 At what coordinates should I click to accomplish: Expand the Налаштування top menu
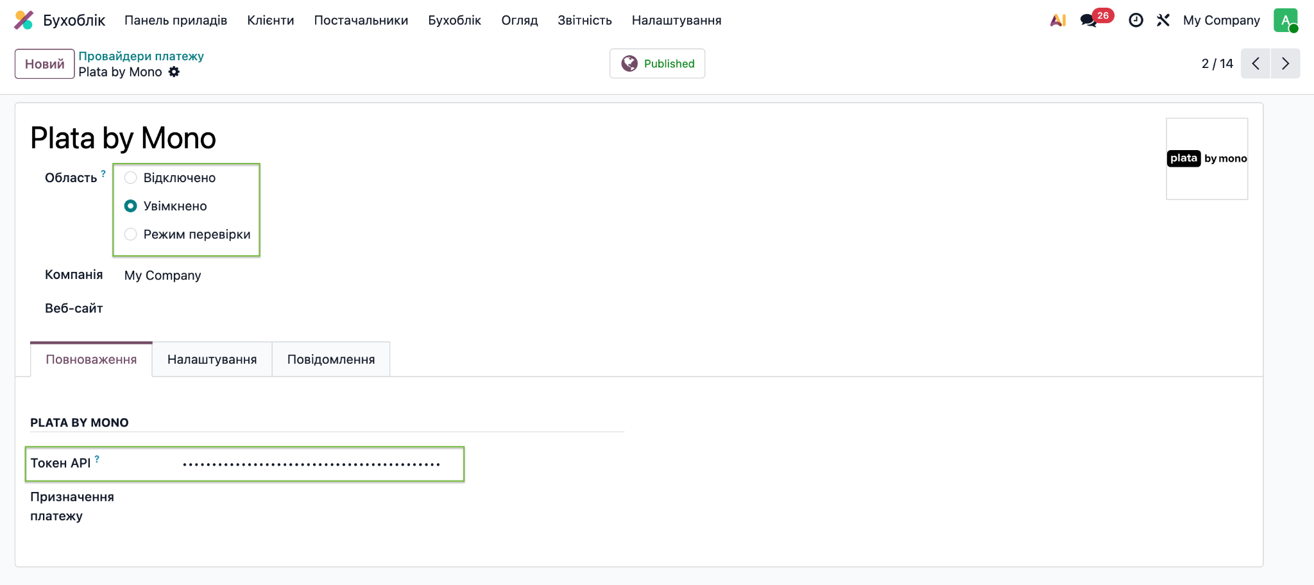[x=676, y=20]
